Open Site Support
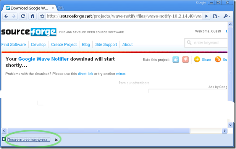This screenshot has height=149, width=236. [x=106, y=45]
